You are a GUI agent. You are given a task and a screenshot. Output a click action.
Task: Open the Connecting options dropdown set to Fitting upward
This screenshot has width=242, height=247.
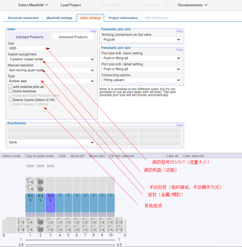pos(141,80)
